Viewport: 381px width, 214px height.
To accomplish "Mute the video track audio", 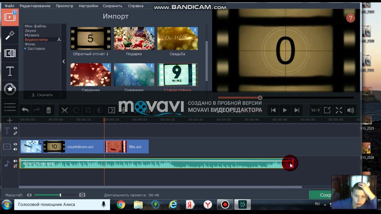I will tap(15, 149).
